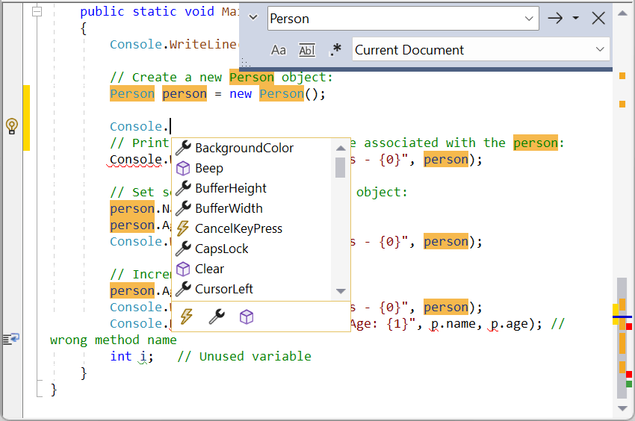
Task: Click 'wrong method name' comment text
Action: coord(114,340)
